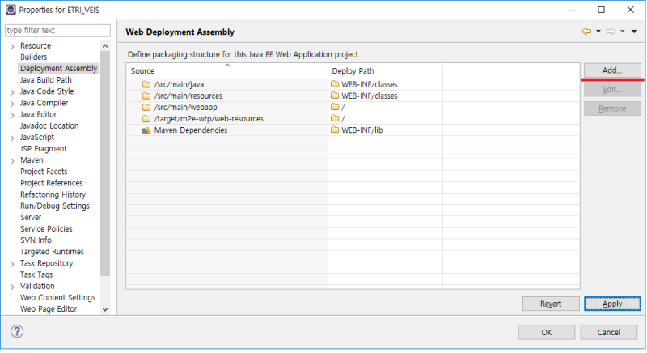Click the Properties window app icon
The width and height of the screenshot is (647, 353).
(x=11, y=10)
